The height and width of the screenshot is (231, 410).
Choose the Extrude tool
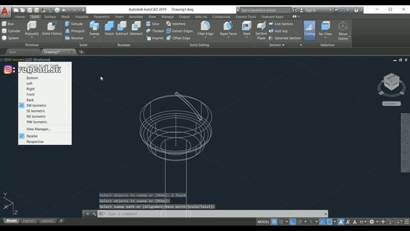pos(74,24)
